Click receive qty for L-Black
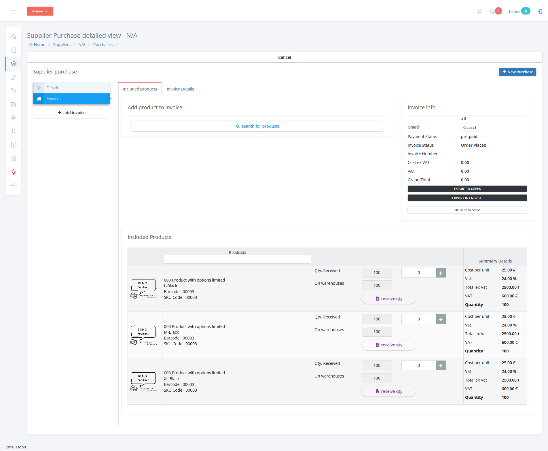 click(388, 299)
